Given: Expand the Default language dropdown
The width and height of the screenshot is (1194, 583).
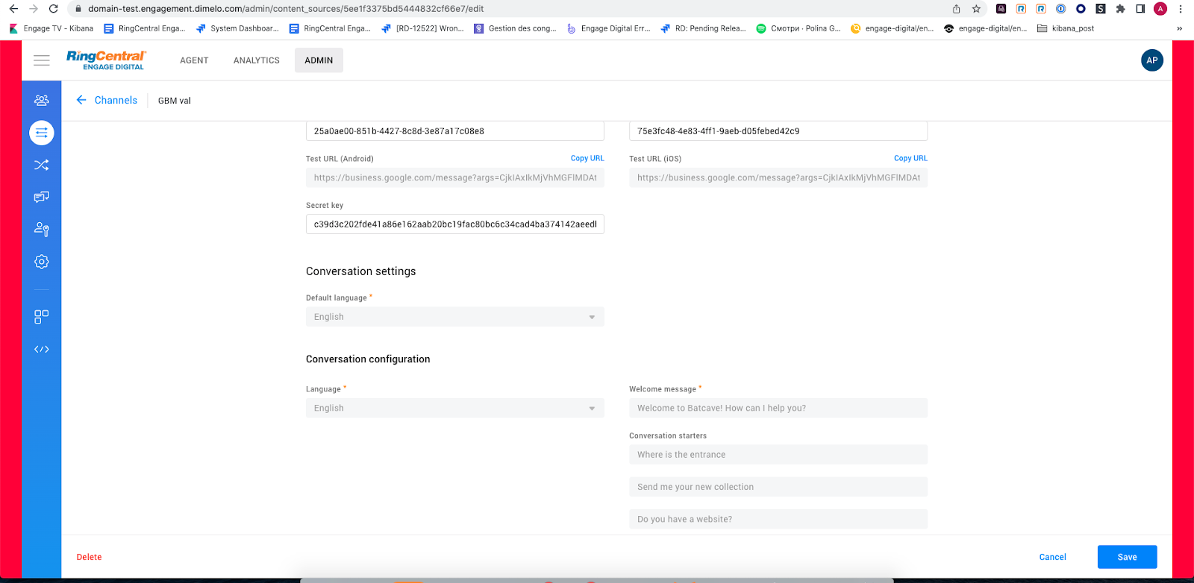Looking at the screenshot, I should (x=455, y=317).
